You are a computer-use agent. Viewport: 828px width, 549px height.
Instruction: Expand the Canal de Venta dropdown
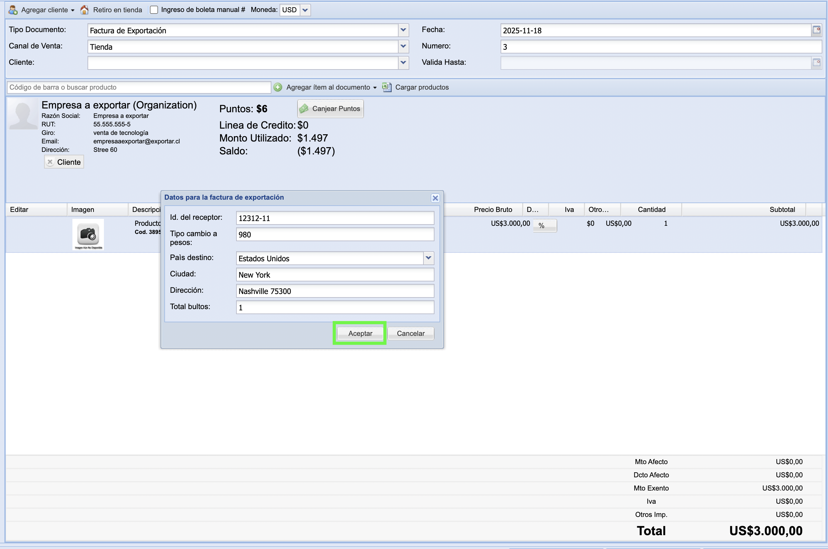403,46
